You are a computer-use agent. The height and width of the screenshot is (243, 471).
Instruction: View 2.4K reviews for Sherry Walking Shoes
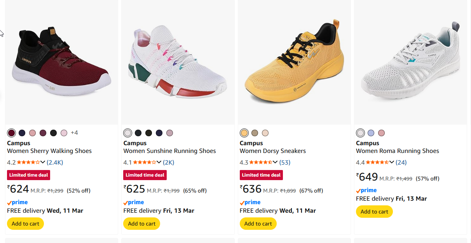[55, 162]
